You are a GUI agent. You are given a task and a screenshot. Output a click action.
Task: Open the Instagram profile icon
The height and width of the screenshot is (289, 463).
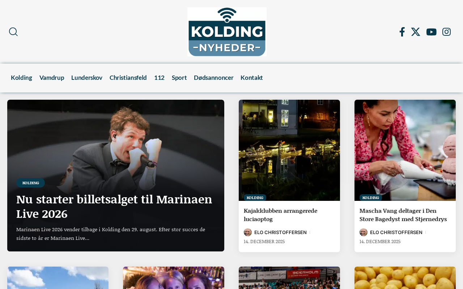click(x=446, y=32)
